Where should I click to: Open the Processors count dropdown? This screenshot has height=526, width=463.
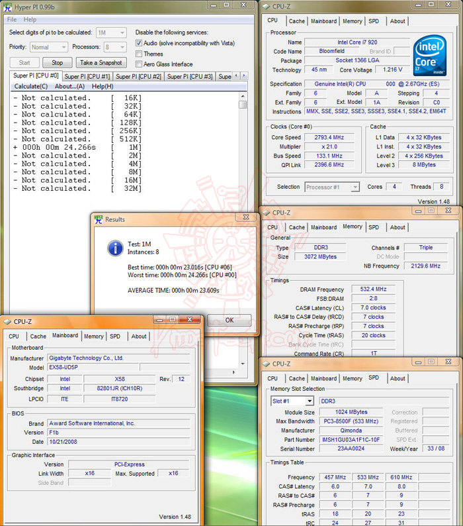tap(115, 47)
